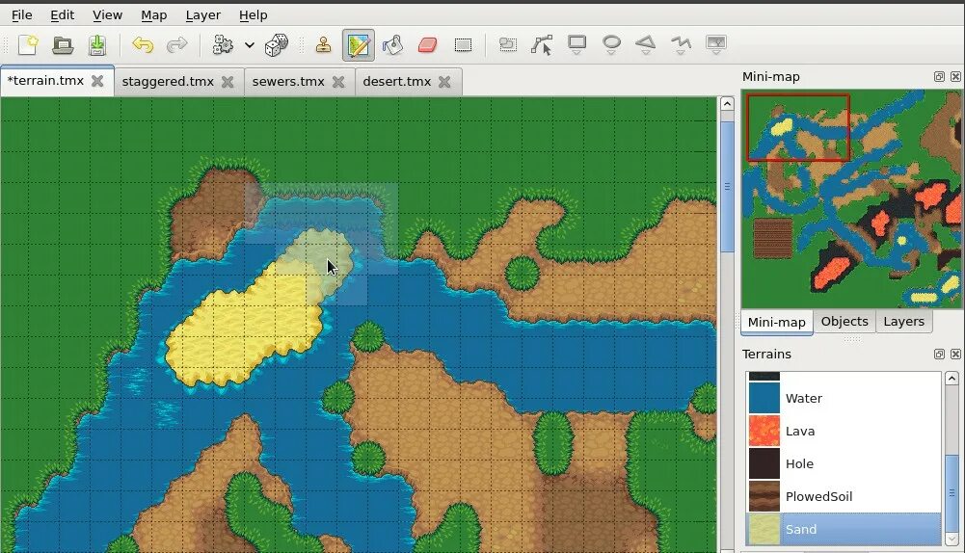Switch to the sewers.tmx tab
Screen dimensions: 965x553
click(x=288, y=81)
